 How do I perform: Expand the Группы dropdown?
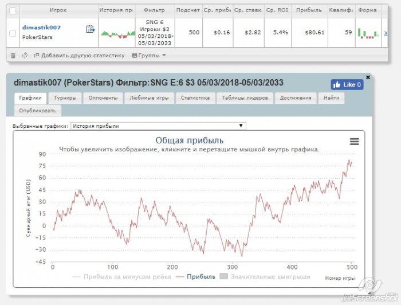pyautogui.click(x=149, y=55)
